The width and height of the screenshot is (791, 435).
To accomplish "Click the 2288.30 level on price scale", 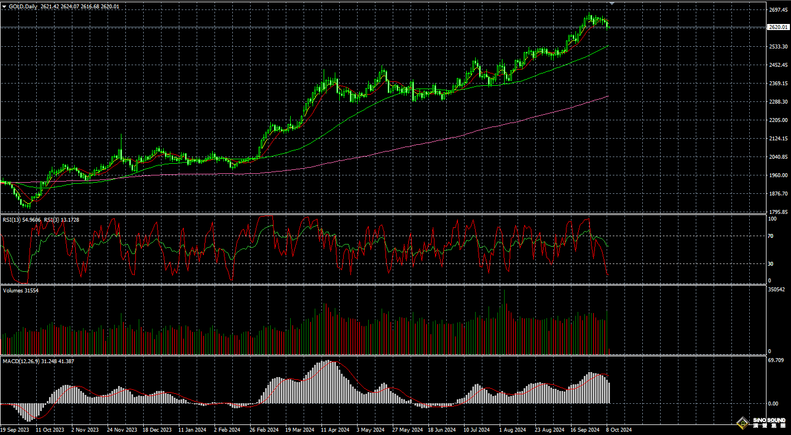I will tap(778, 102).
